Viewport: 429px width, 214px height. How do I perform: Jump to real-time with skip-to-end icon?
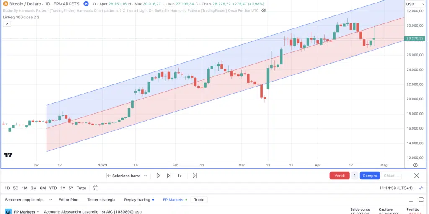(195, 176)
